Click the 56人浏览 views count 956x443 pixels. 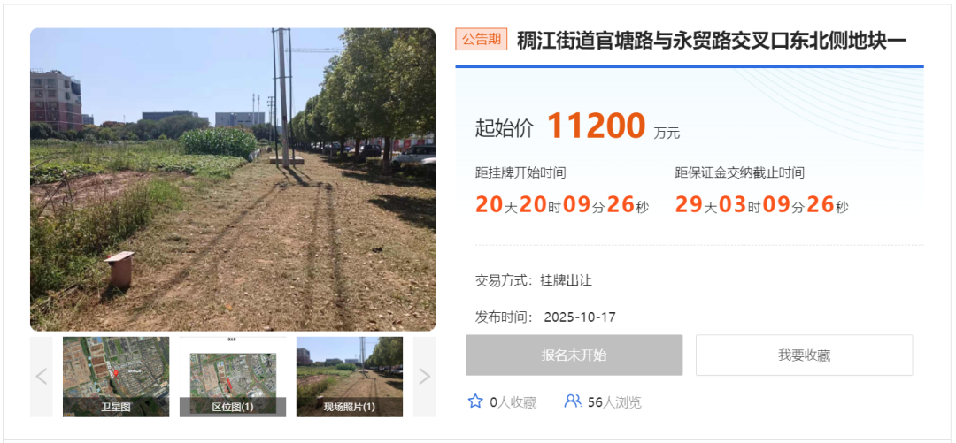(614, 402)
